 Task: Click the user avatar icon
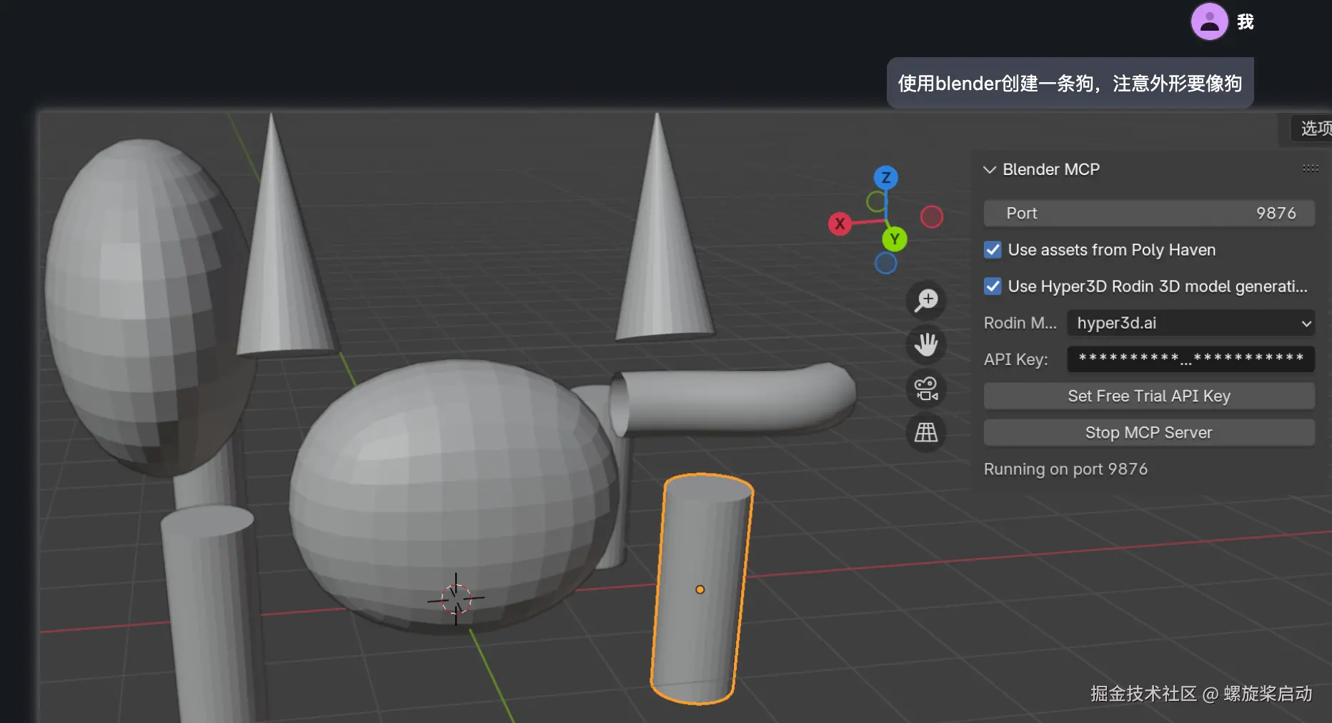(x=1210, y=21)
